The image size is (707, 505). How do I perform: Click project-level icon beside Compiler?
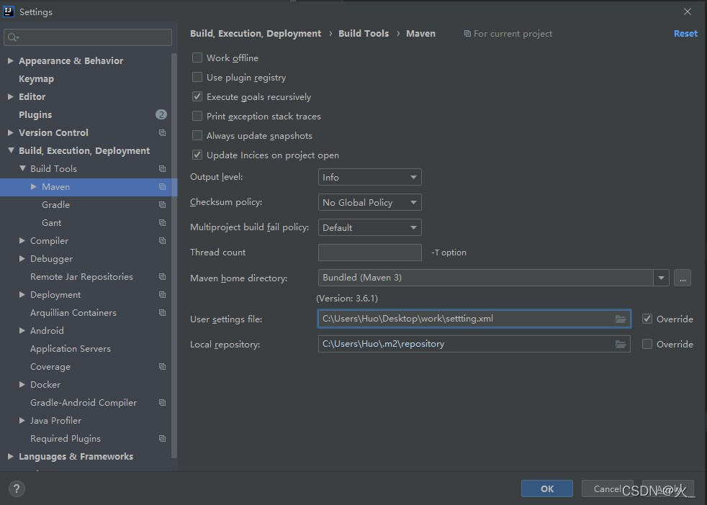click(162, 241)
